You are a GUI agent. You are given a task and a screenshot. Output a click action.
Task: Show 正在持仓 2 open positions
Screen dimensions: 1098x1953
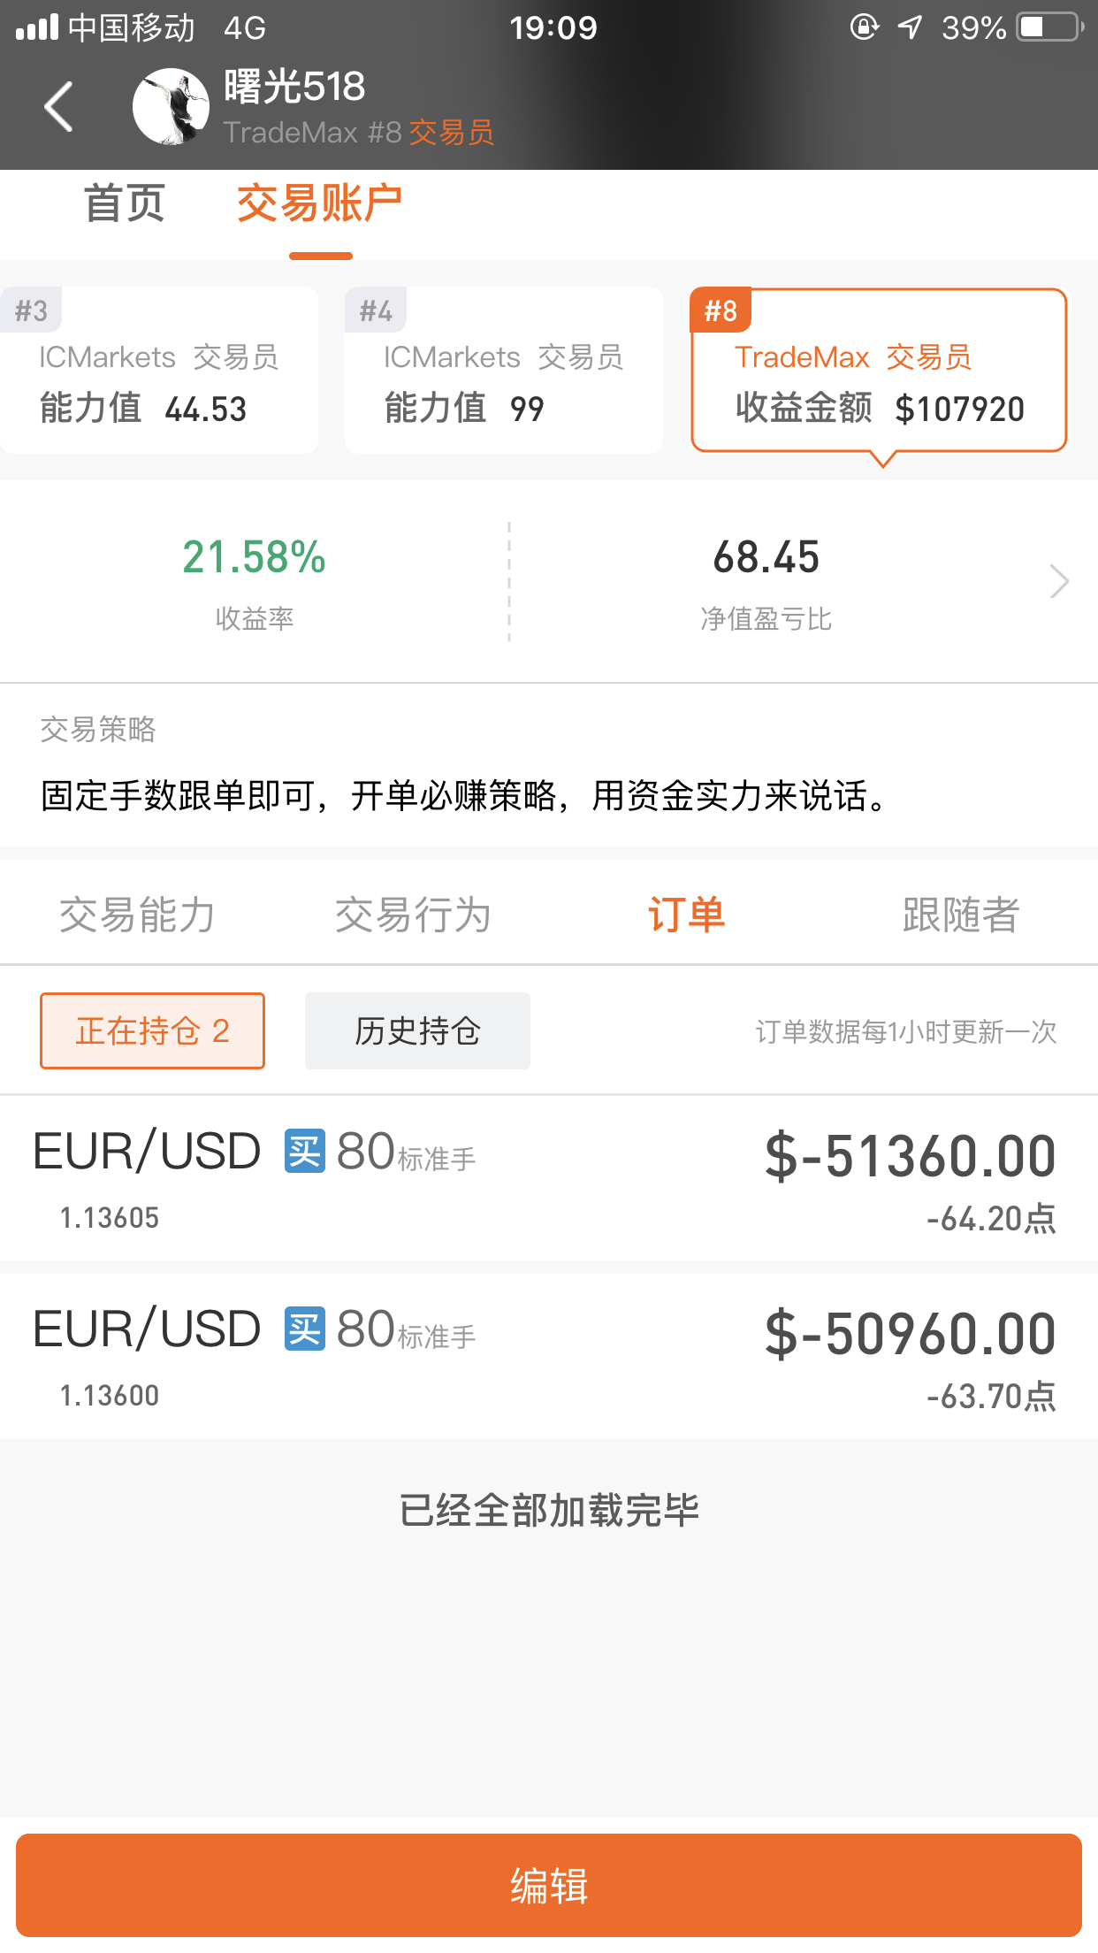click(152, 1030)
